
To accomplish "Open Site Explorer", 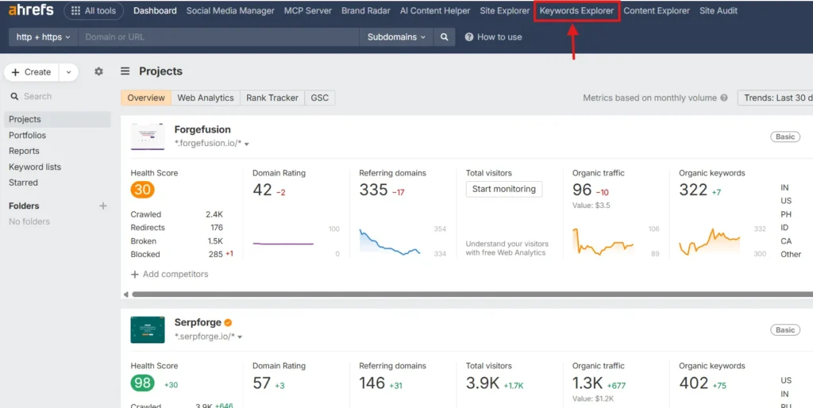I will pos(505,10).
